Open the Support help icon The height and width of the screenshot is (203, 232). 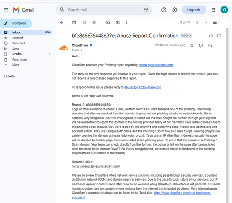pyautogui.click(x=164, y=10)
